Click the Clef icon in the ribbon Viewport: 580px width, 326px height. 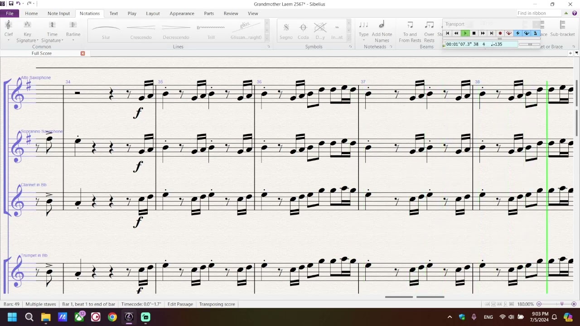point(8,25)
